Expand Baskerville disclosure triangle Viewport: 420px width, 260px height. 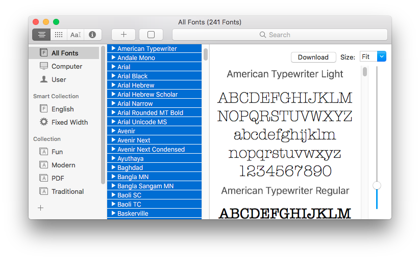[x=113, y=213]
